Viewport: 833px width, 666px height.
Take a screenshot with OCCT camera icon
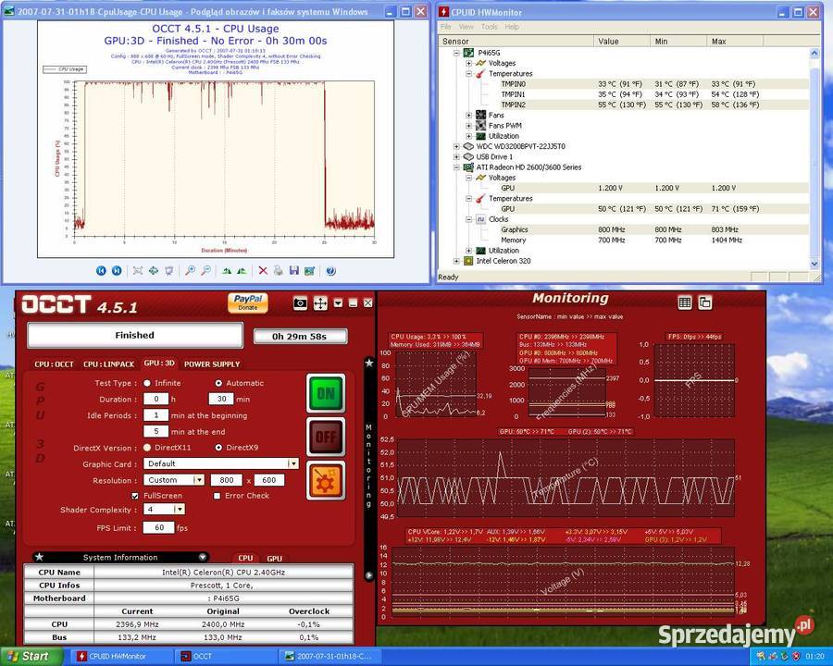pos(300,303)
